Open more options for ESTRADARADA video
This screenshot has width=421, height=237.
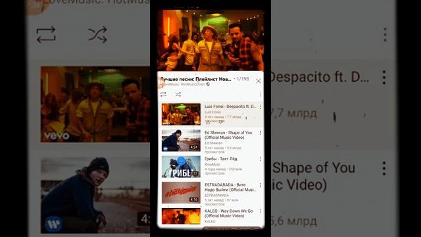[x=260, y=185]
